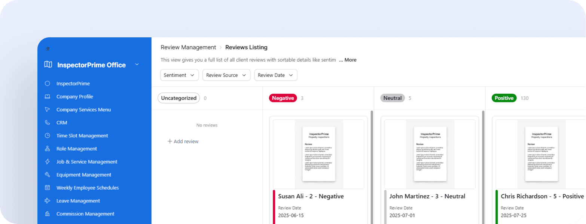
Task: Click the lightning icon for Job & Service Management
Action: [47, 162]
